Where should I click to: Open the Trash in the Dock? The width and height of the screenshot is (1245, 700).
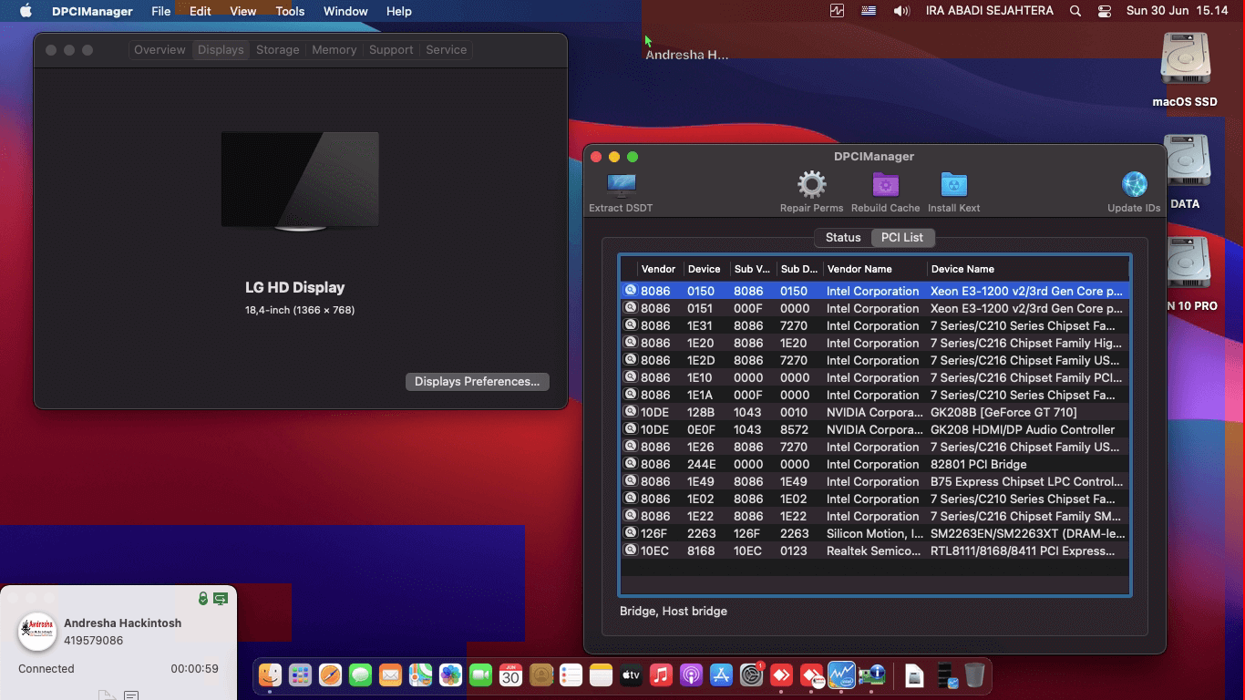click(x=974, y=675)
